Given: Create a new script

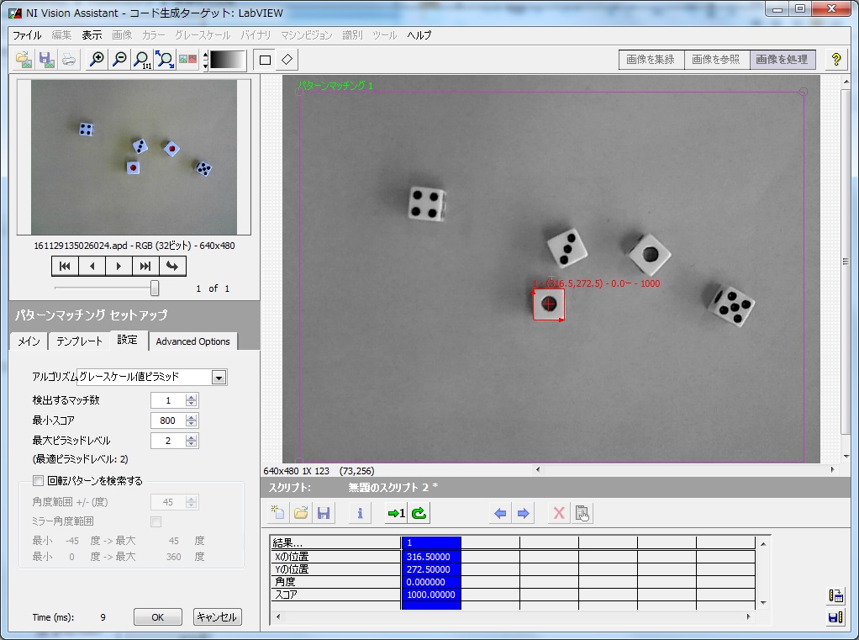Looking at the screenshot, I should pyautogui.click(x=278, y=513).
